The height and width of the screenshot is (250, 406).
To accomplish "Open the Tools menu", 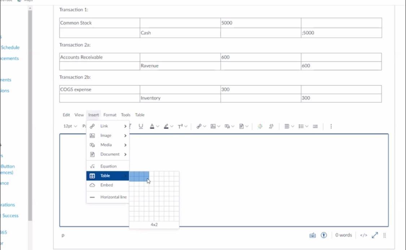I will pos(126,115).
